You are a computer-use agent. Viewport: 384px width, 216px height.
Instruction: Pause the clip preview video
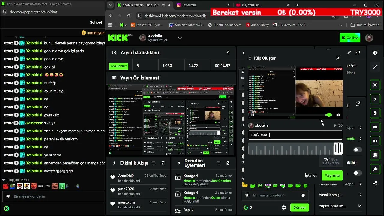pyautogui.click(x=253, y=115)
